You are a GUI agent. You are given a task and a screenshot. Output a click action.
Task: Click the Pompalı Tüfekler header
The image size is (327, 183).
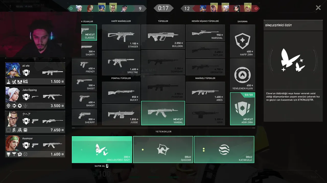121,78
